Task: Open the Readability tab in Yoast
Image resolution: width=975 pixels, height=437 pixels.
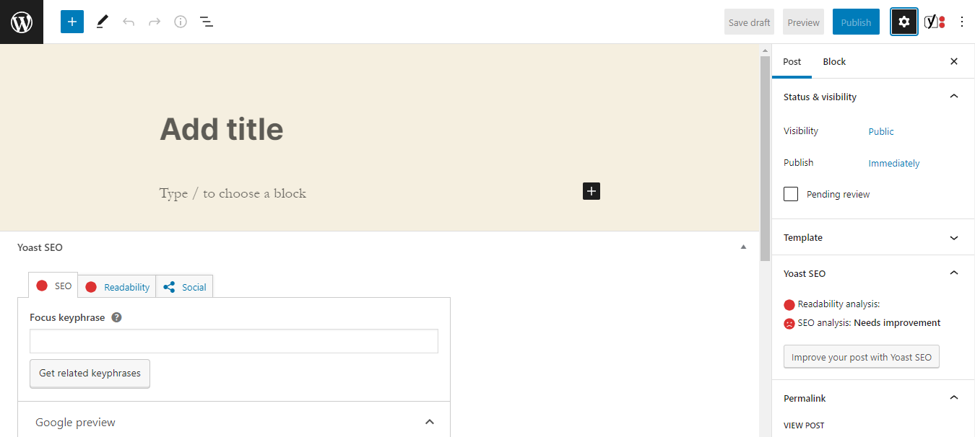Action: [118, 287]
